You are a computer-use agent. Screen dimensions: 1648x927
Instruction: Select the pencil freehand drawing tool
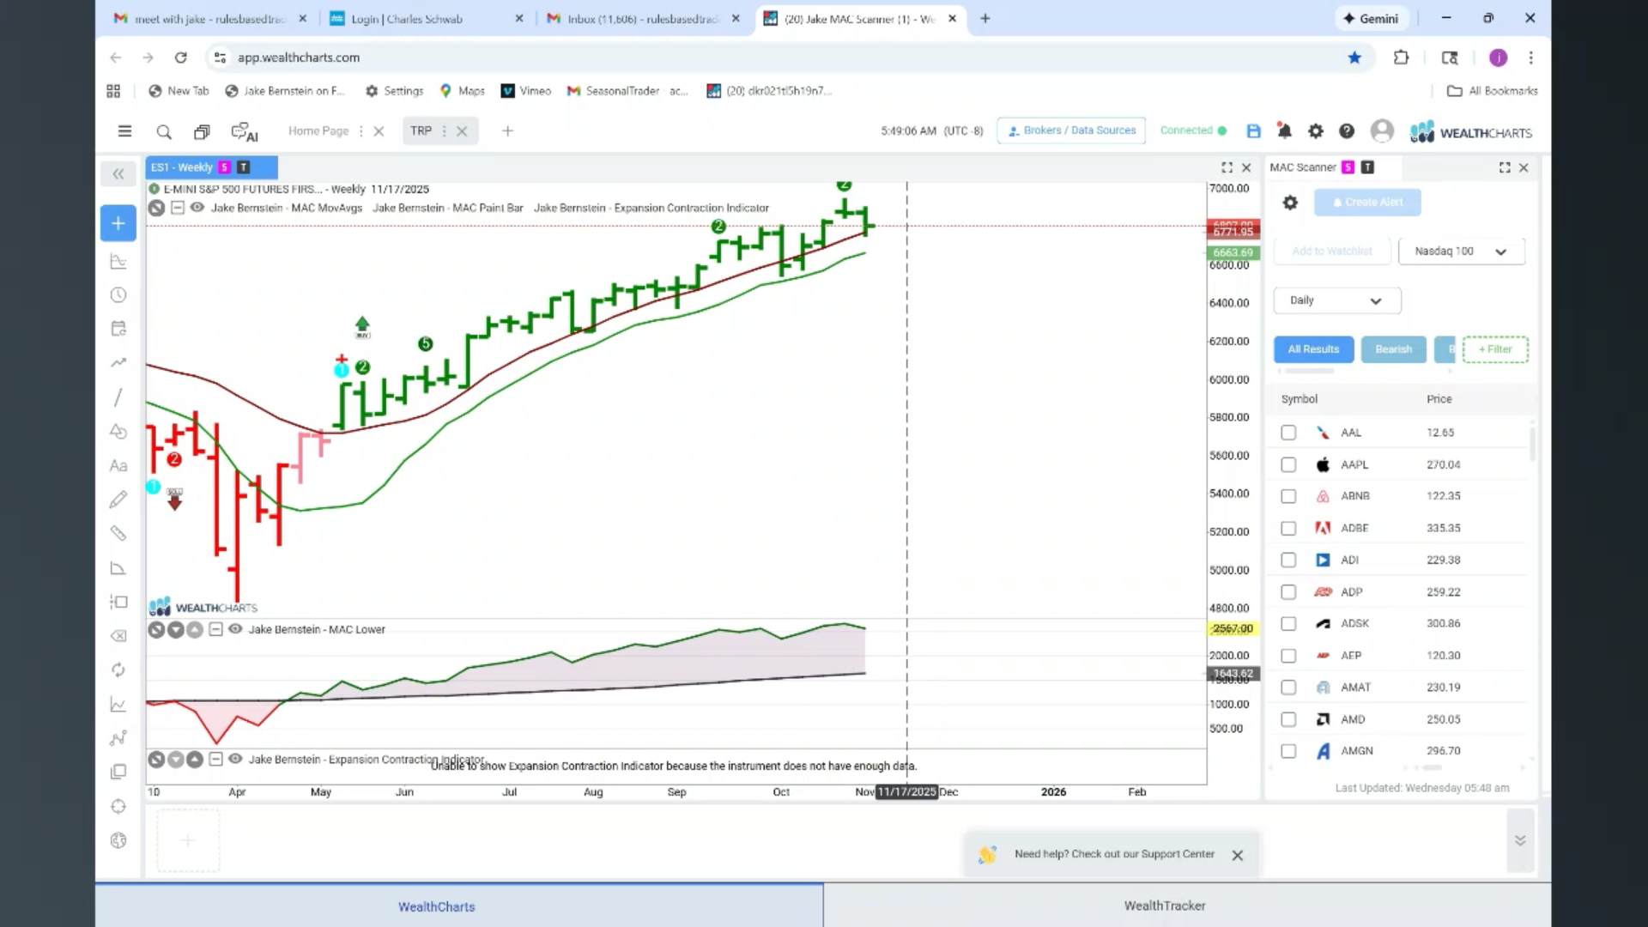coord(118,500)
